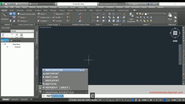
Task: Toggle Polar tracking in status bar
Action: [x=117, y=100]
